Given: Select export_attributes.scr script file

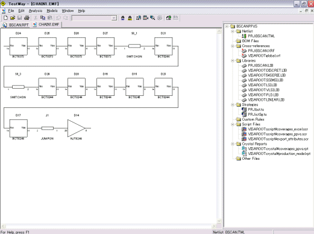Looking at the screenshot, I should (278, 139).
